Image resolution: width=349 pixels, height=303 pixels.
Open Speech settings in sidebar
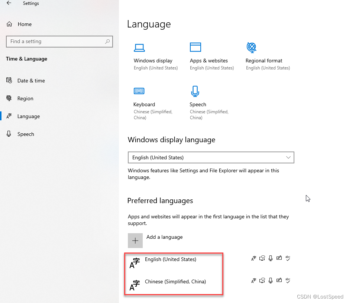click(26, 134)
